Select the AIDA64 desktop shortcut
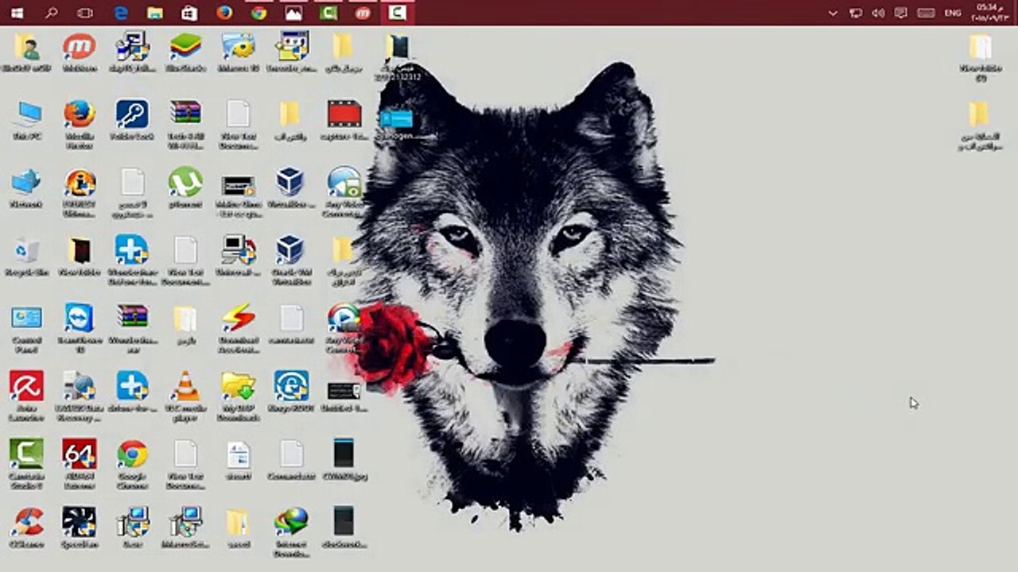 pos(80,463)
